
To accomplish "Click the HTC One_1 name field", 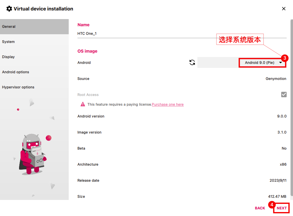I will [182, 34].
